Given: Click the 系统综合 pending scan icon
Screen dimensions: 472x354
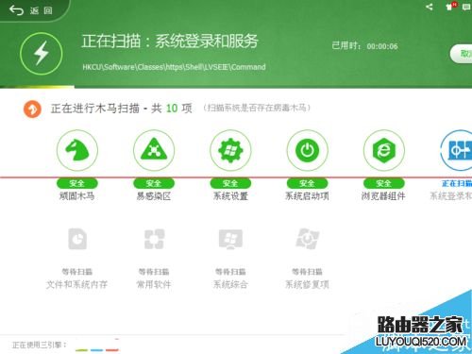Looking at the screenshot, I should pos(230,239).
